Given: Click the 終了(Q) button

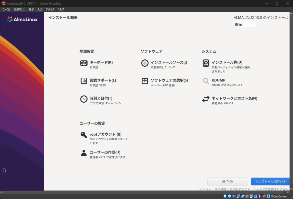Looking at the screenshot, I should [x=227, y=182].
